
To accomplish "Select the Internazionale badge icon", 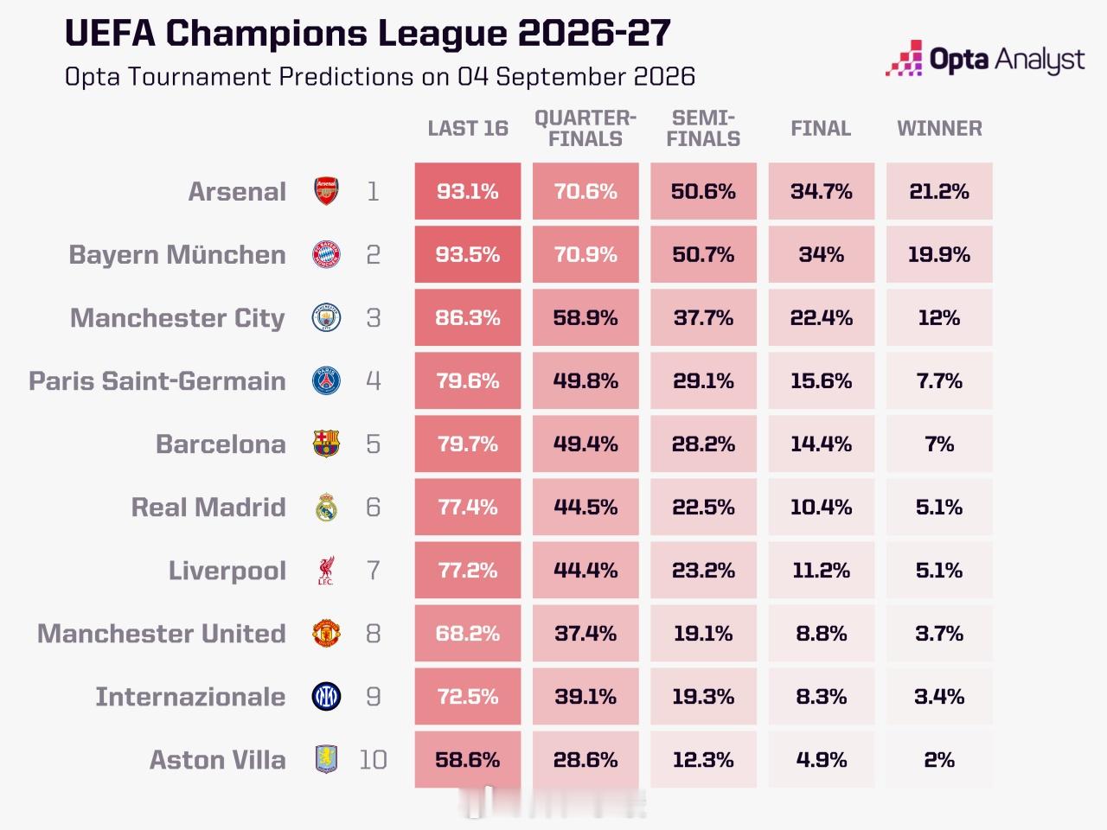I will [x=326, y=697].
